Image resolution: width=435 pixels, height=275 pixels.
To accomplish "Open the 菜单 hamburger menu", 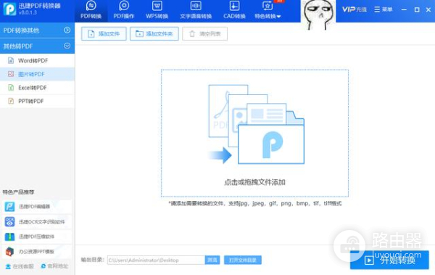I will point(383,9).
